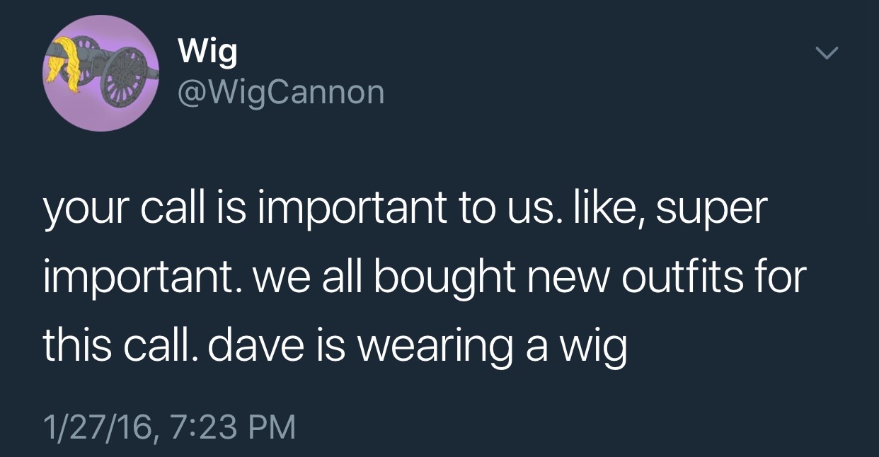Open the display name "Wig"
The height and width of the screenshot is (457, 879).
tap(208, 53)
